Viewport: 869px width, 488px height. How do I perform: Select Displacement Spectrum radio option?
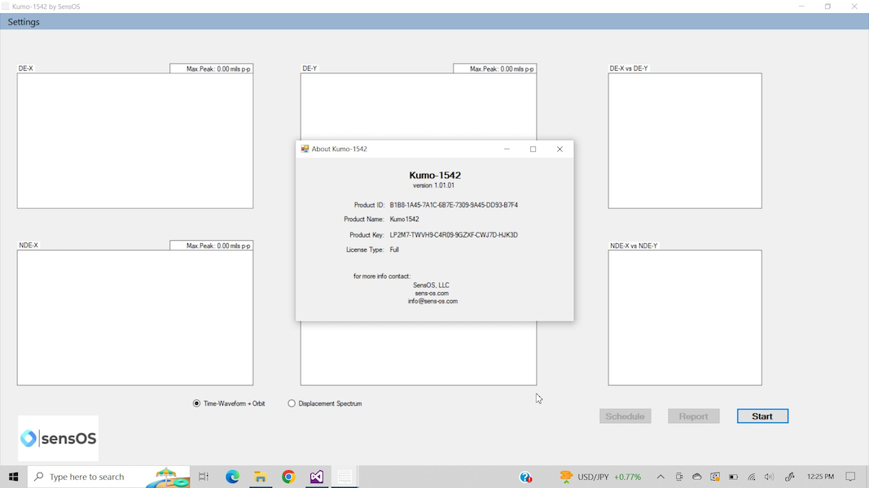pyautogui.click(x=325, y=403)
